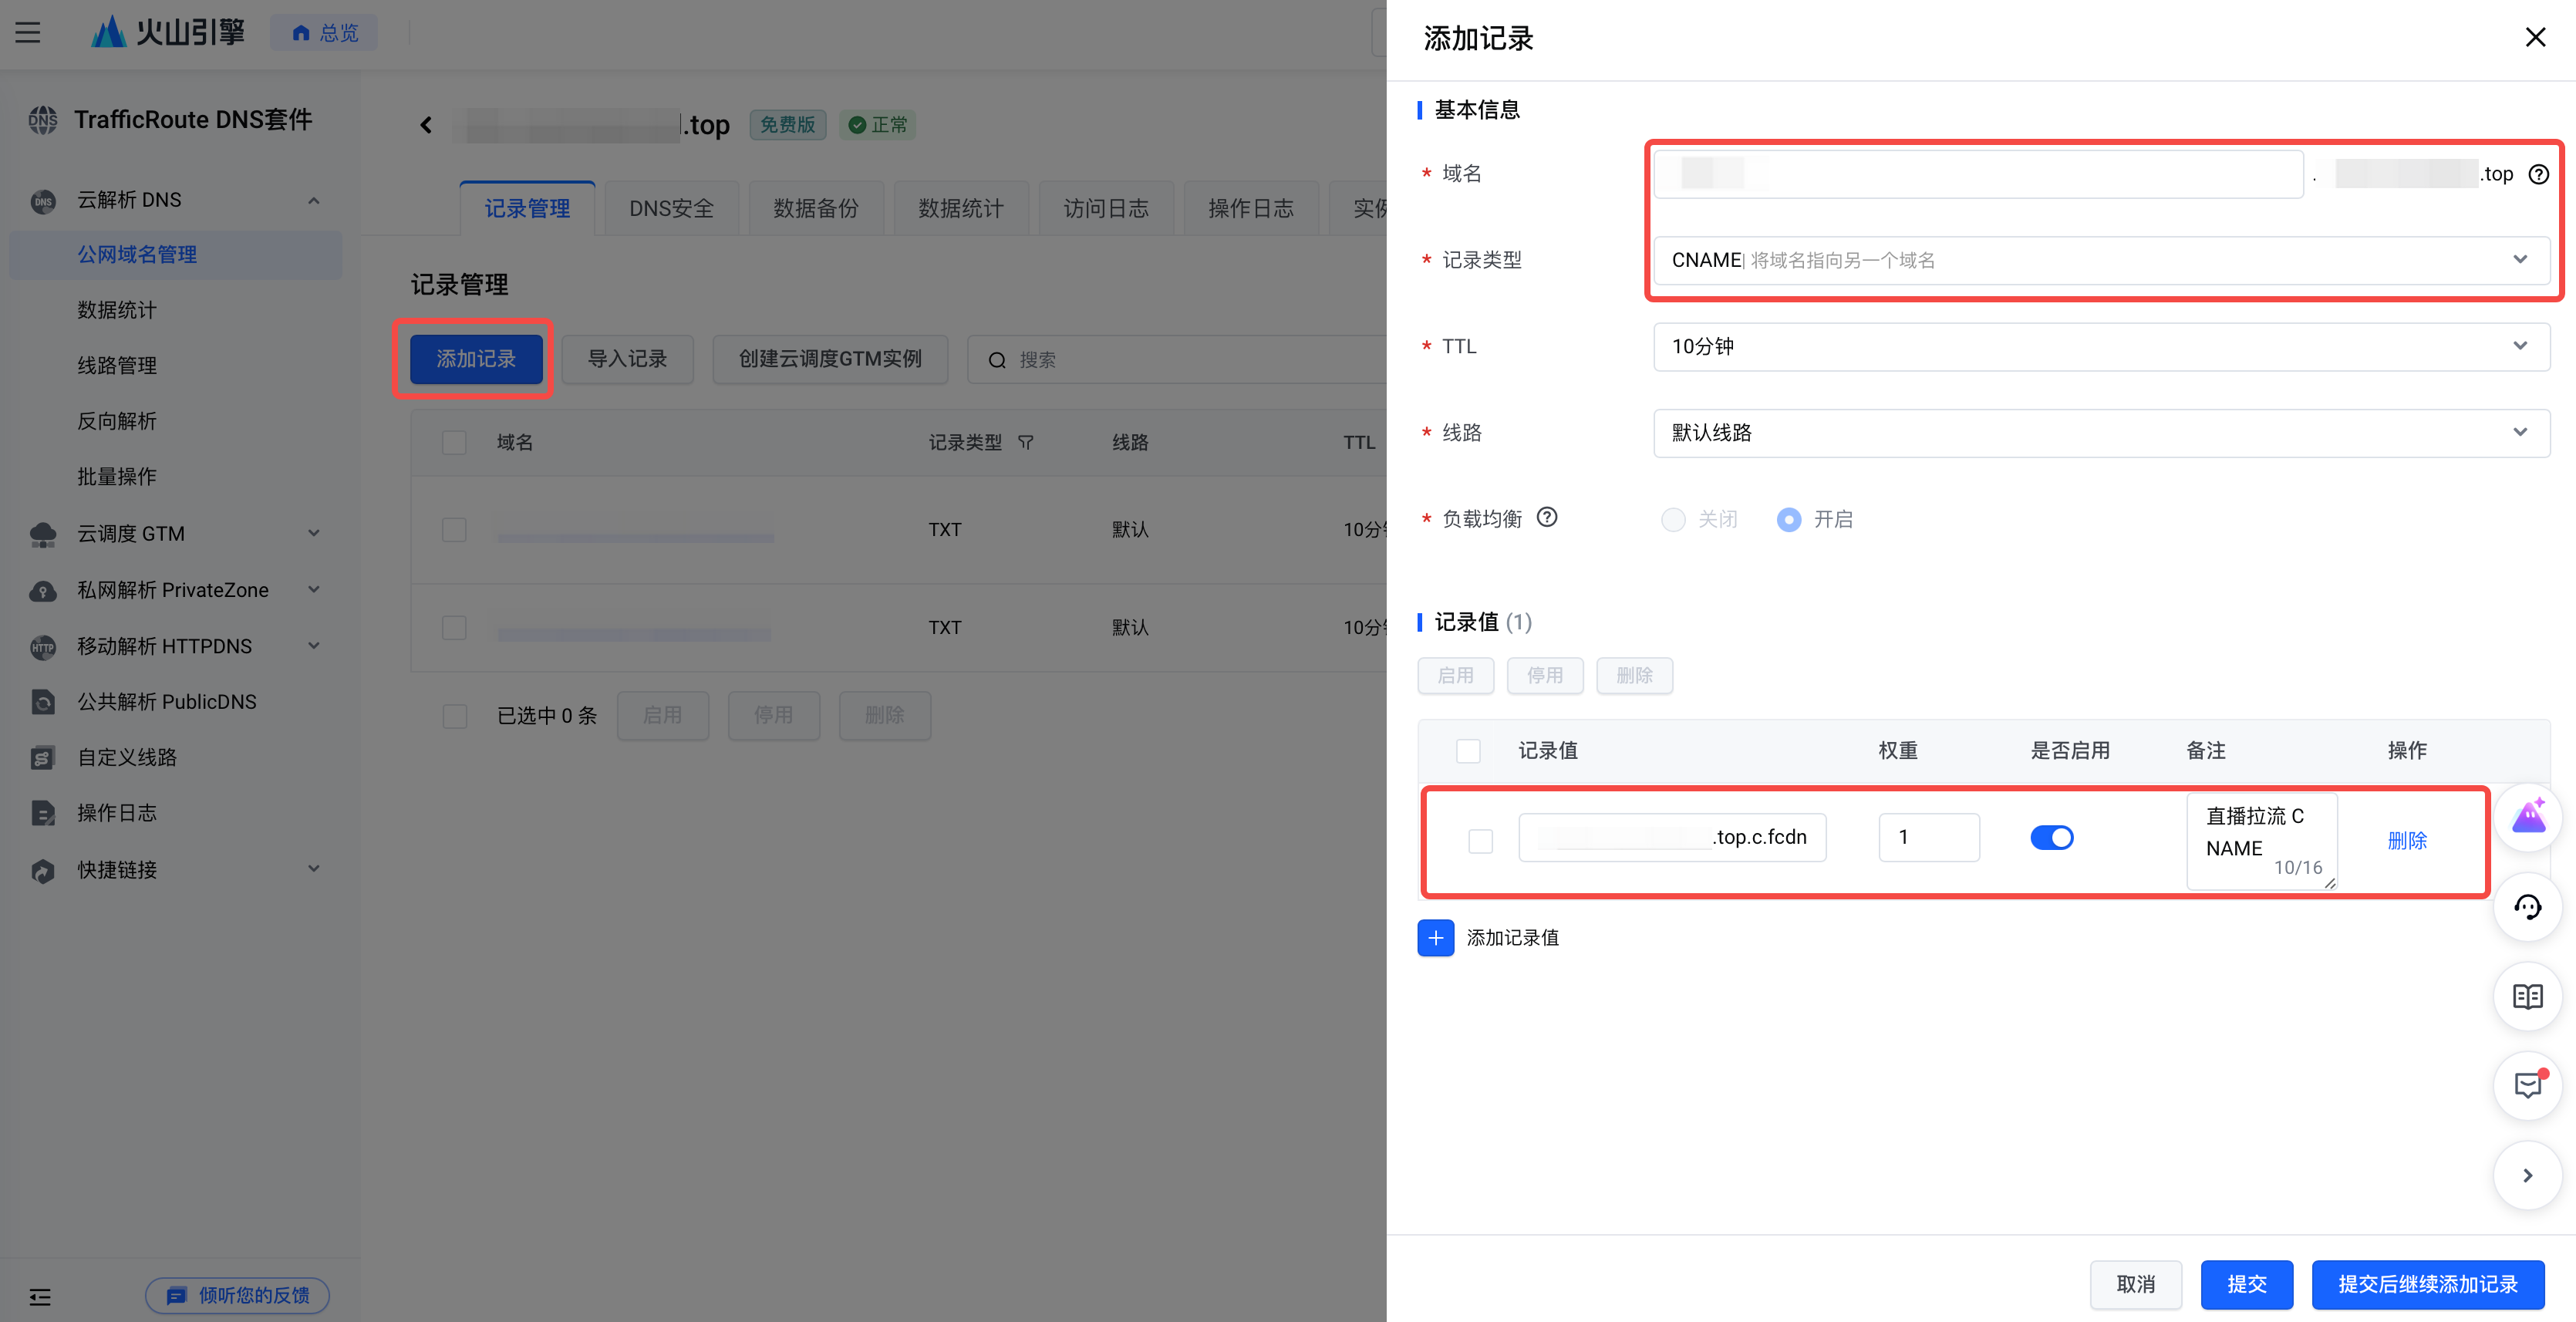
Task: Open customer service headset icon
Action: point(2527,907)
